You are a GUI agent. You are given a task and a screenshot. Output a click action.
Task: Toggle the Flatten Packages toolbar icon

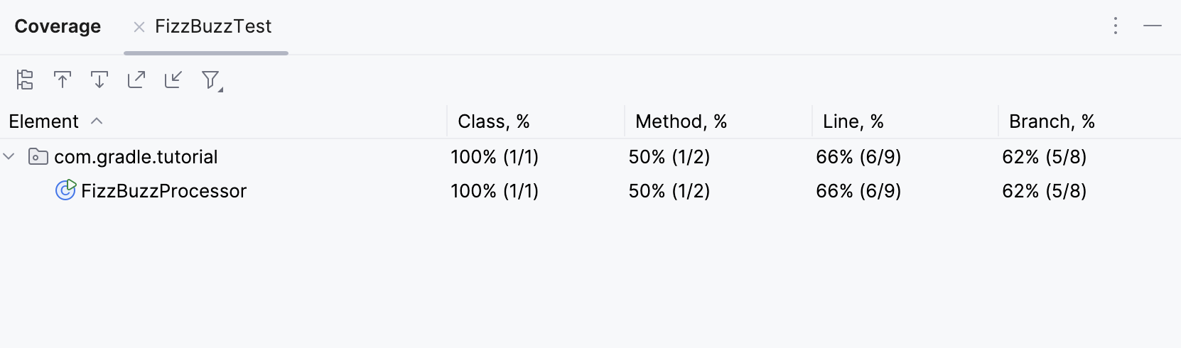pos(25,80)
